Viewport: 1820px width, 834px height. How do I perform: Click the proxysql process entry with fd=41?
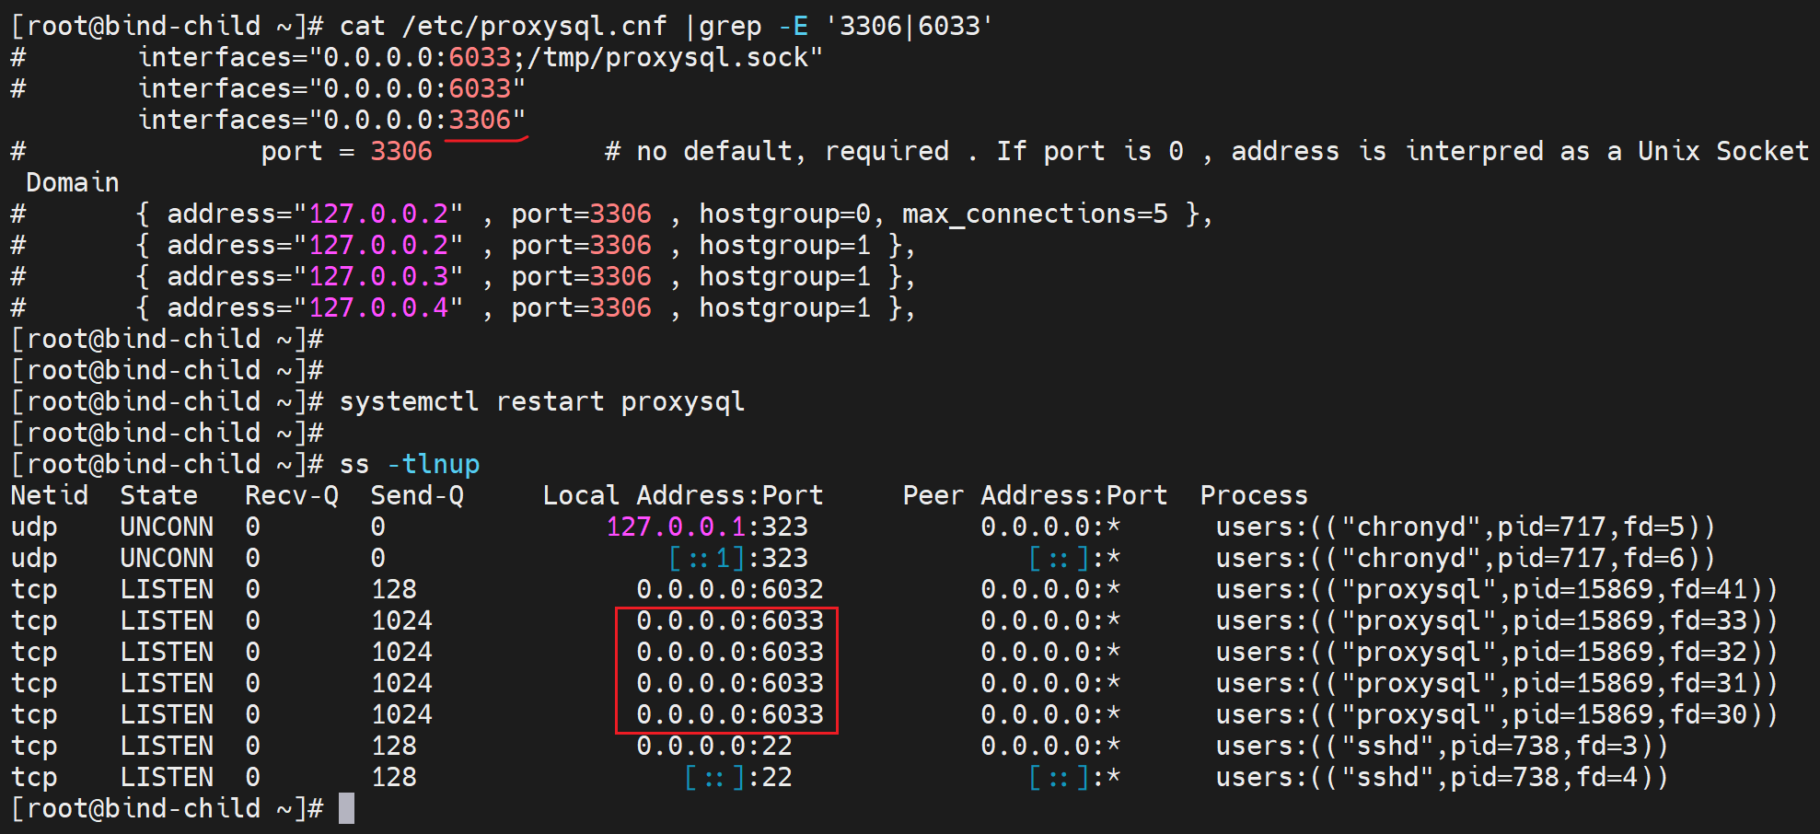(1496, 590)
